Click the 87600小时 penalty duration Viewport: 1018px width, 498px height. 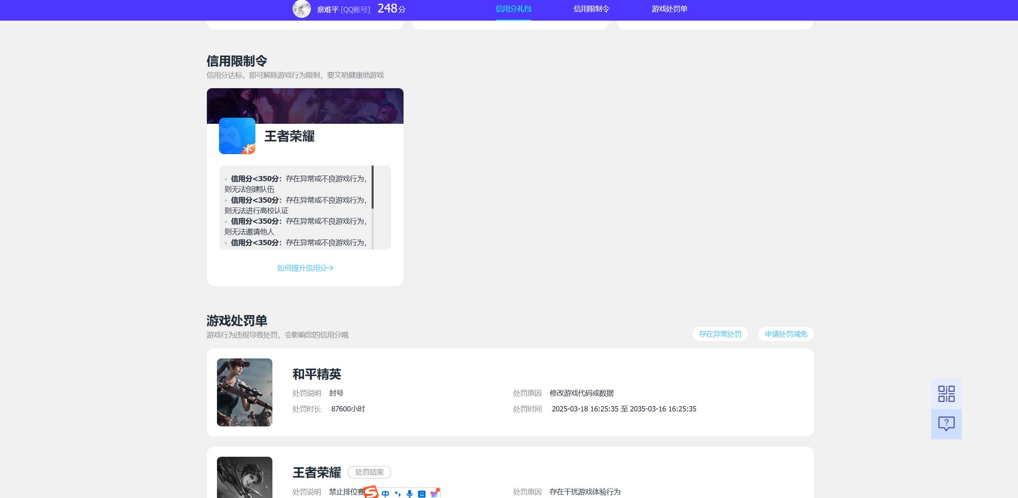(348, 409)
